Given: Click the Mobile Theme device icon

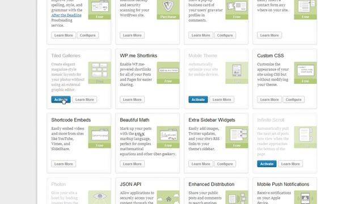Looking at the screenshot, I should coord(237,73).
